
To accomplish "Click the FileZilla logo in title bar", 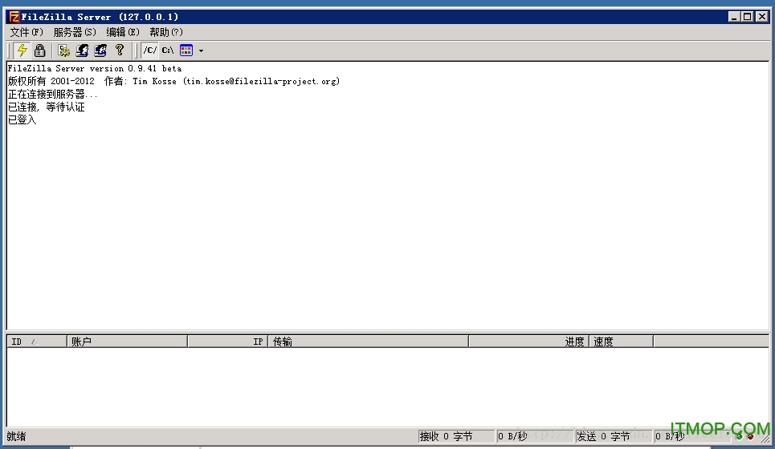I will pos(13,17).
